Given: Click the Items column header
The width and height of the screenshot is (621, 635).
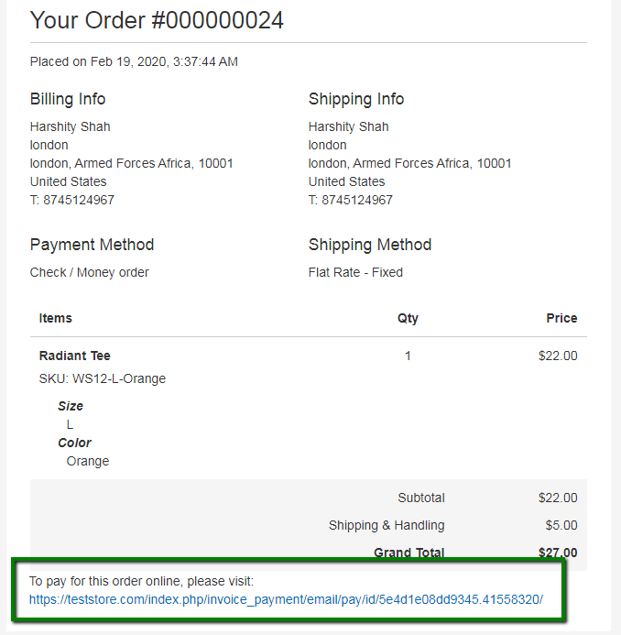Looking at the screenshot, I should point(56,318).
